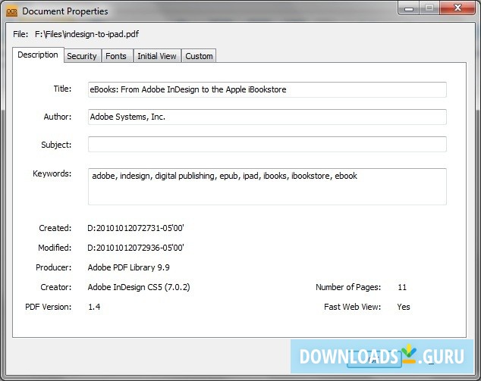The width and height of the screenshot is (481, 381).
Task: Click into the Author field
Action: pos(267,117)
